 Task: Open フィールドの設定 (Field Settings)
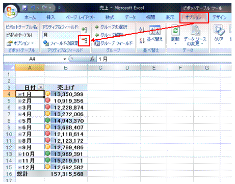point(61,43)
